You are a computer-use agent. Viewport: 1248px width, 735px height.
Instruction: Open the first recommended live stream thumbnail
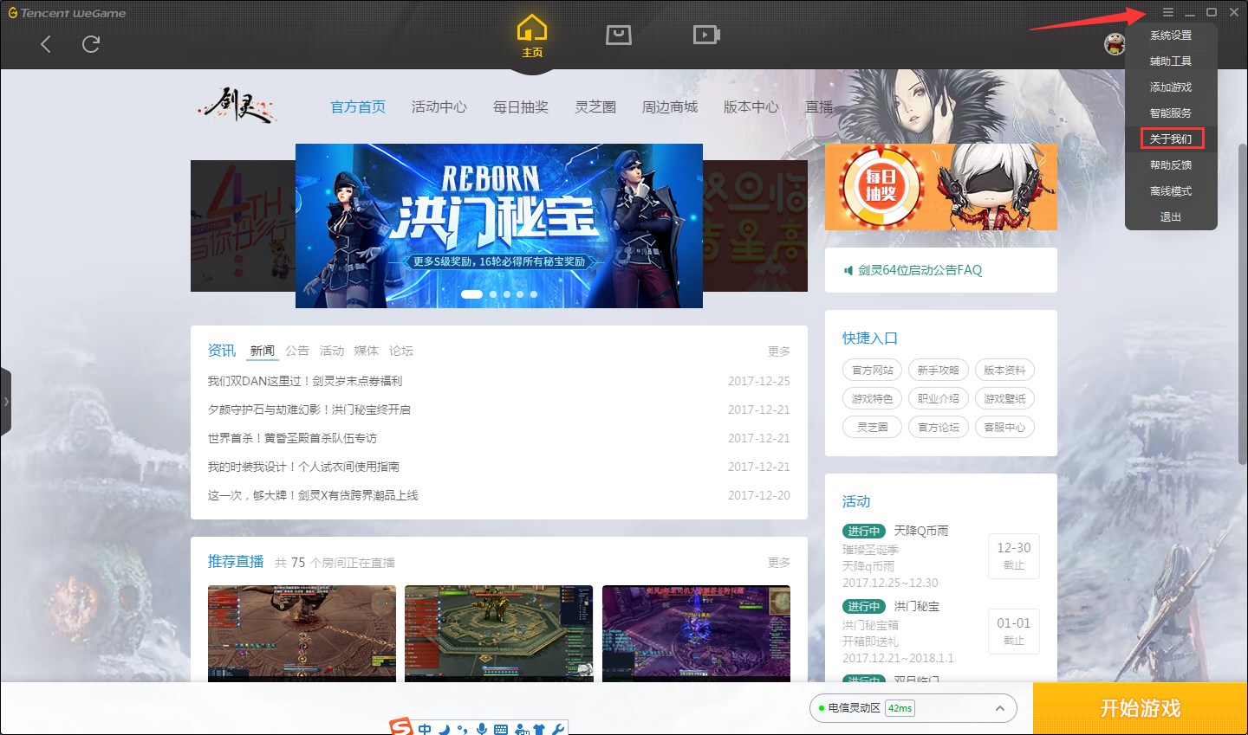tap(302, 634)
